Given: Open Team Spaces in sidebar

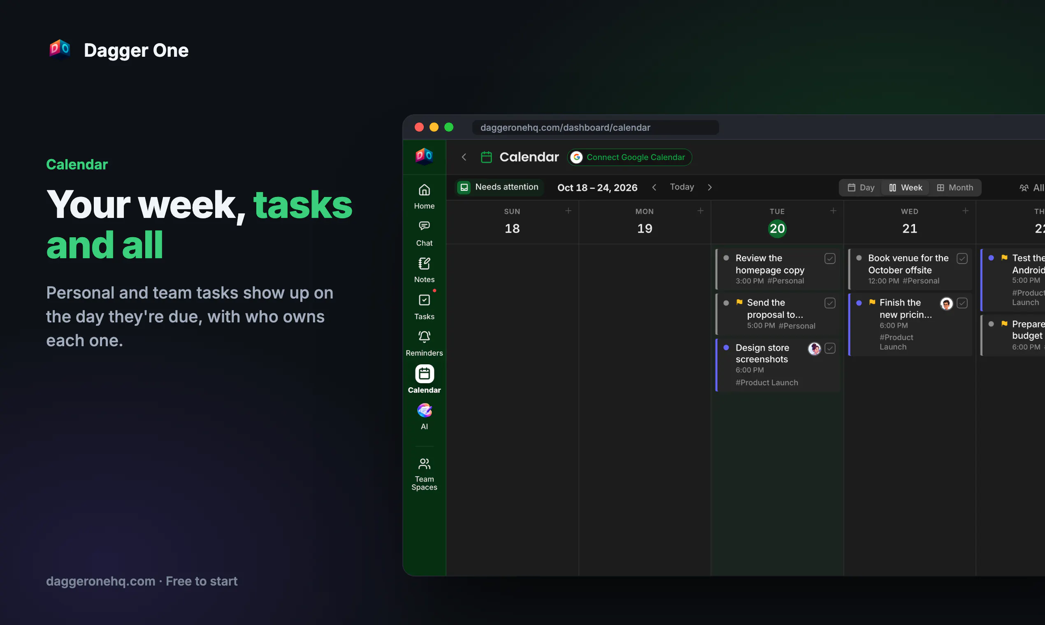Looking at the screenshot, I should pyautogui.click(x=424, y=474).
